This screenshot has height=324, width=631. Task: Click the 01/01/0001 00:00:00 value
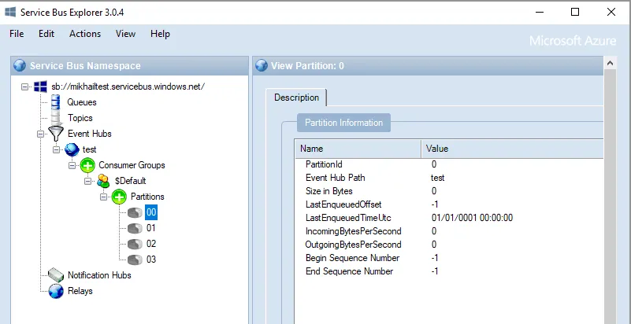472,218
